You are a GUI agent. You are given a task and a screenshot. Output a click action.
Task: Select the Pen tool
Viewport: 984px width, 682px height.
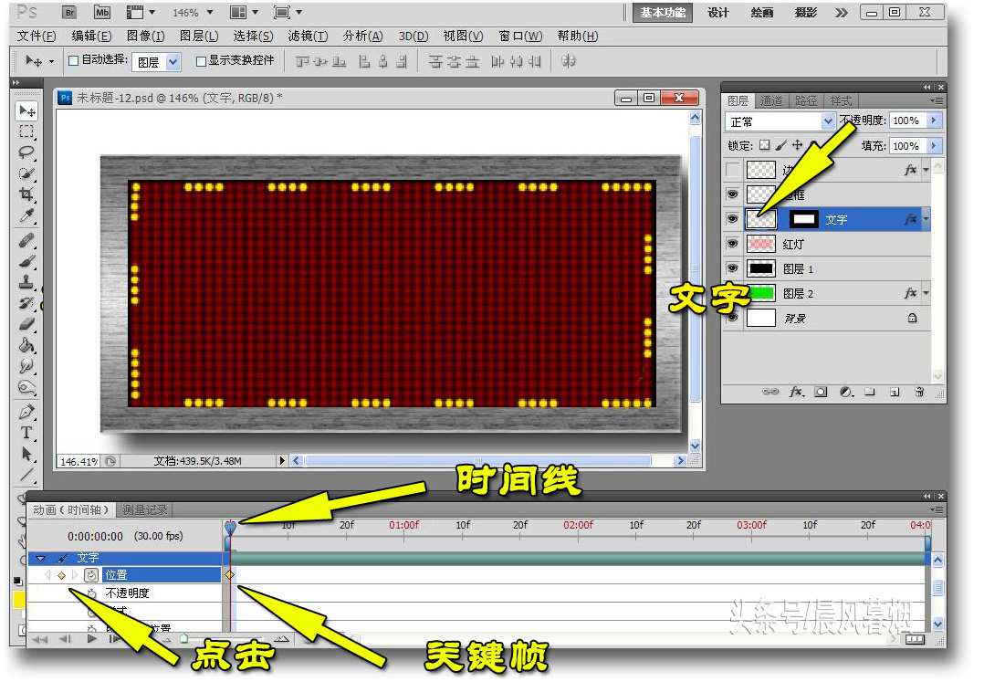[x=26, y=412]
